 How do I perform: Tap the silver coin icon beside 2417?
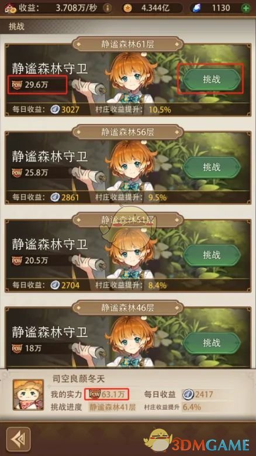[188, 395]
